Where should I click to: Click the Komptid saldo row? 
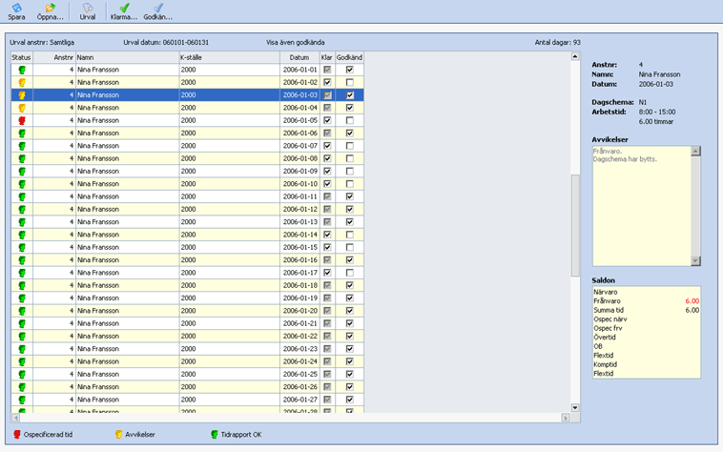(x=646, y=364)
